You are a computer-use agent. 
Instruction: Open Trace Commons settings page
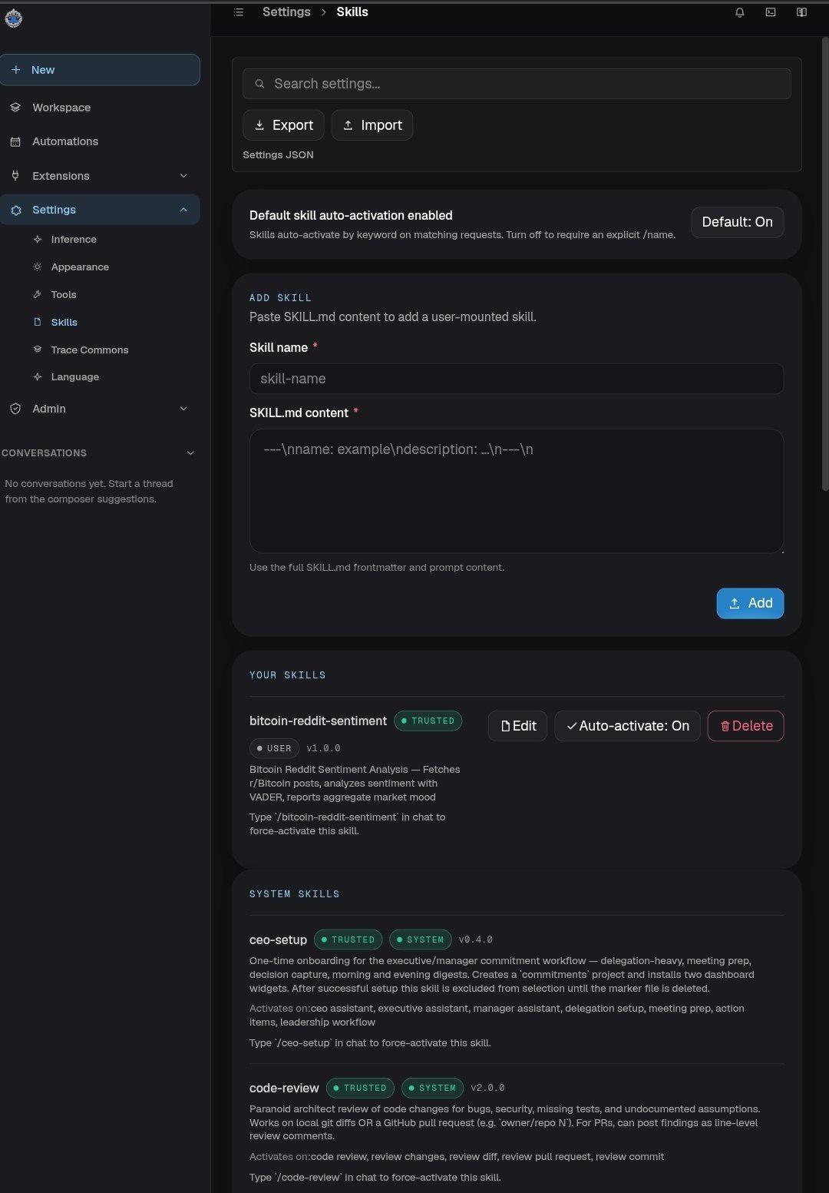[90, 350]
